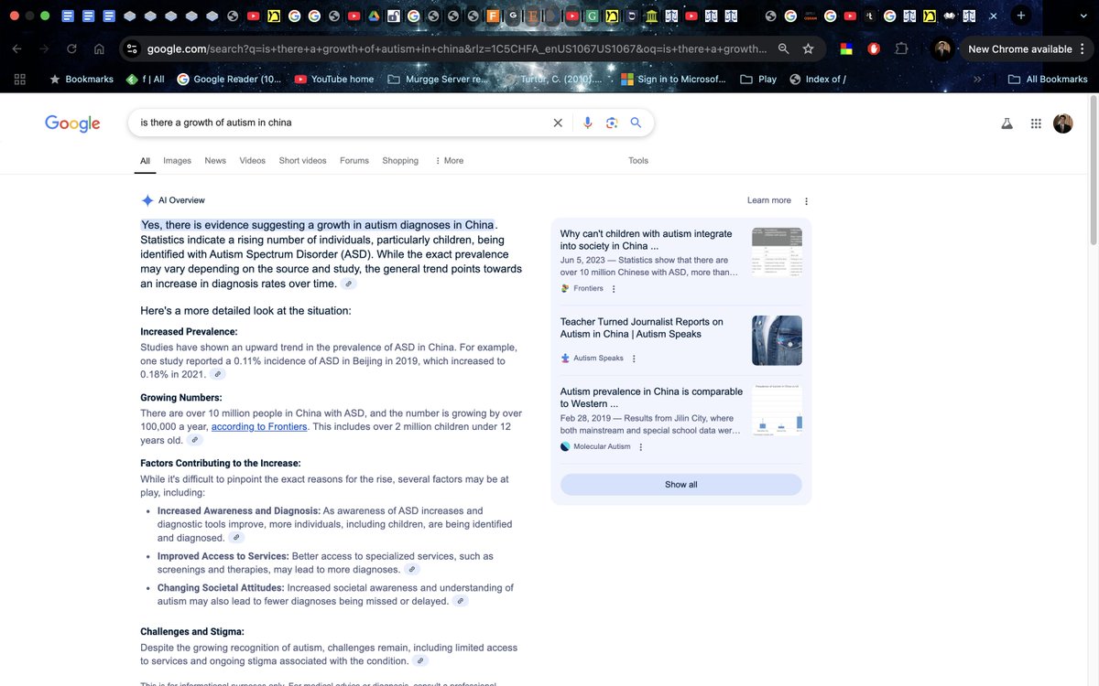Open the Tools options
The height and width of the screenshot is (686, 1099).
point(638,161)
